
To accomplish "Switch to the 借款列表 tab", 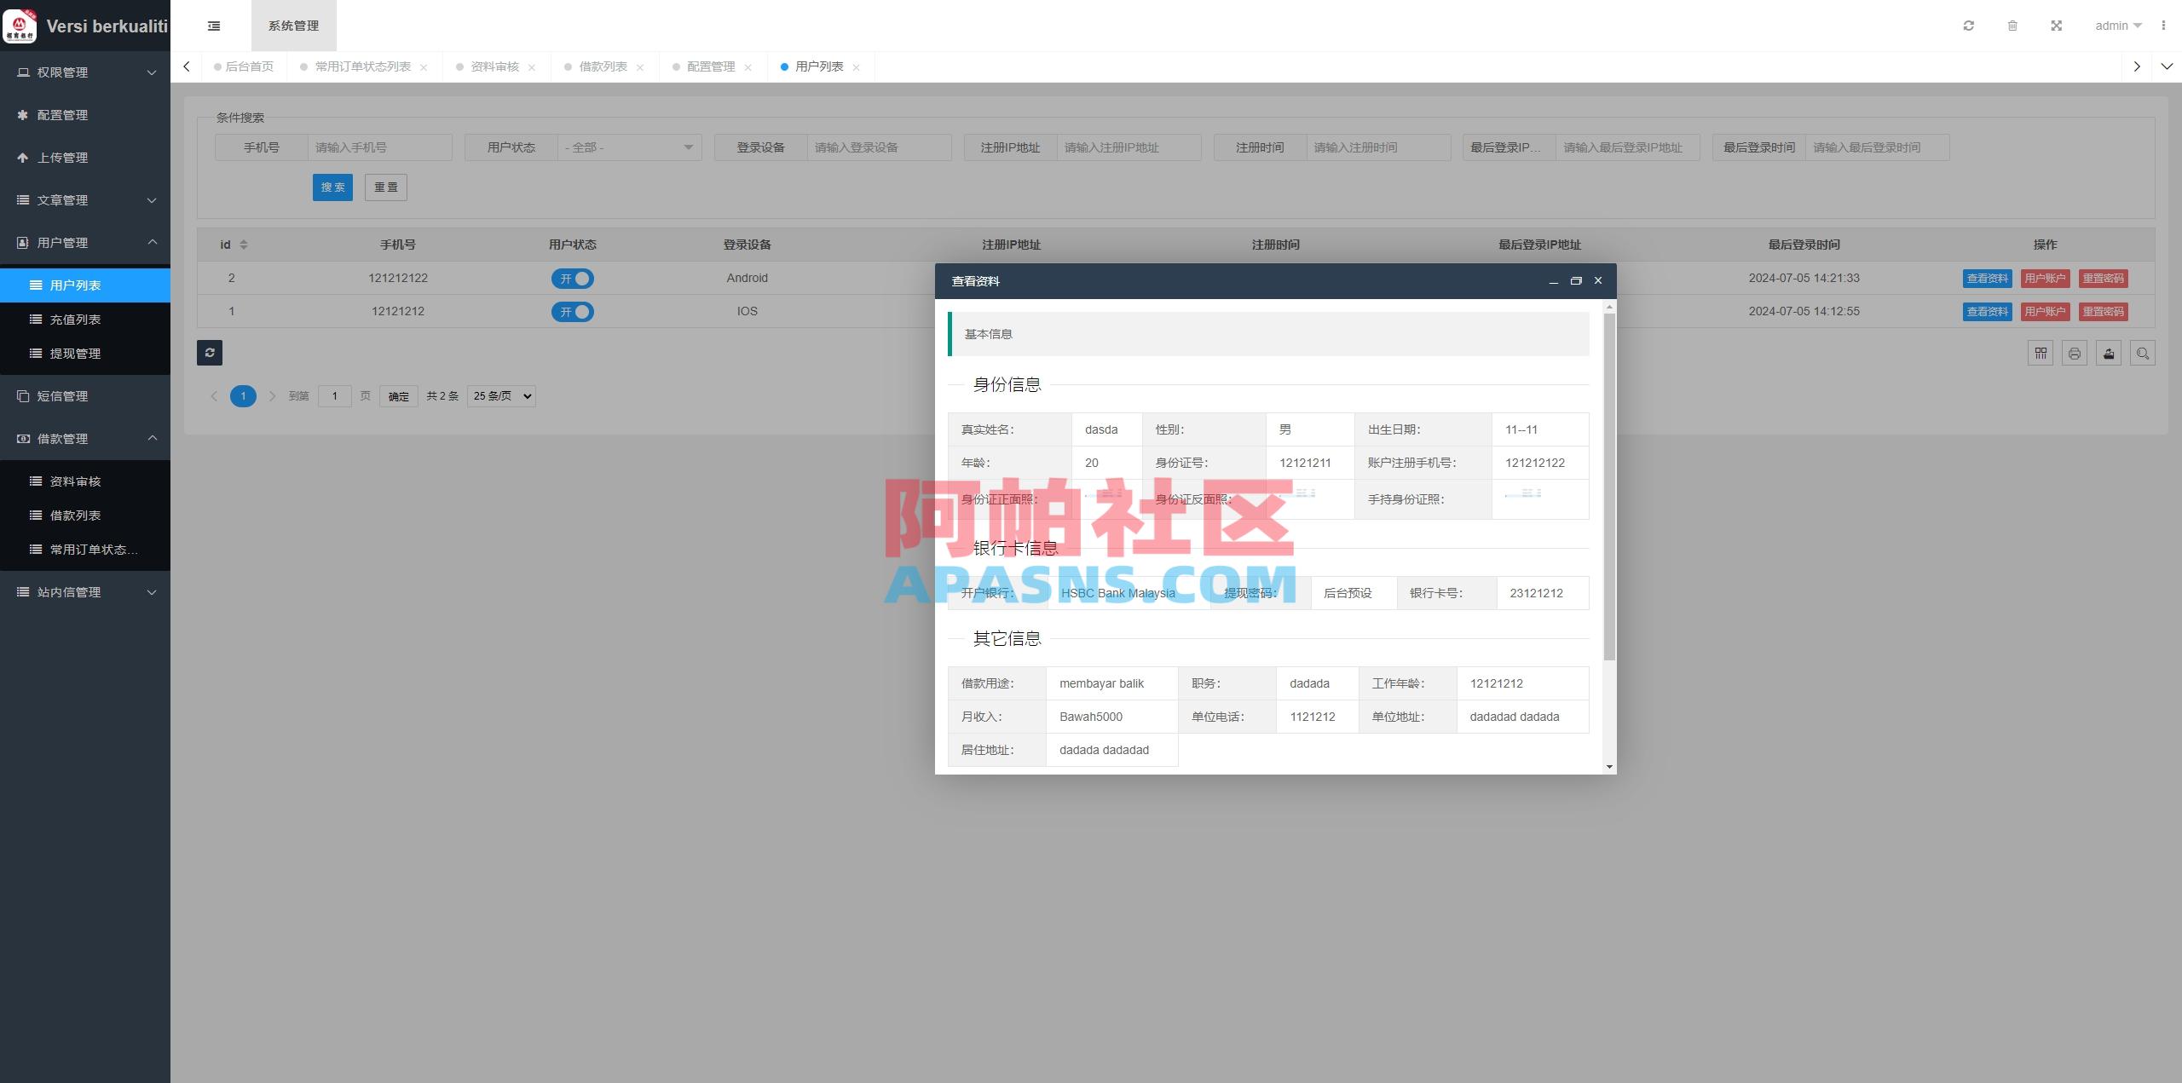I will 603,66.
